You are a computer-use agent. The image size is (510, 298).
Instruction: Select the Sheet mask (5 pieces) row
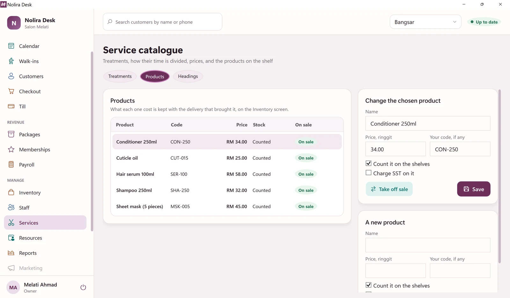(x=227, y=206)
